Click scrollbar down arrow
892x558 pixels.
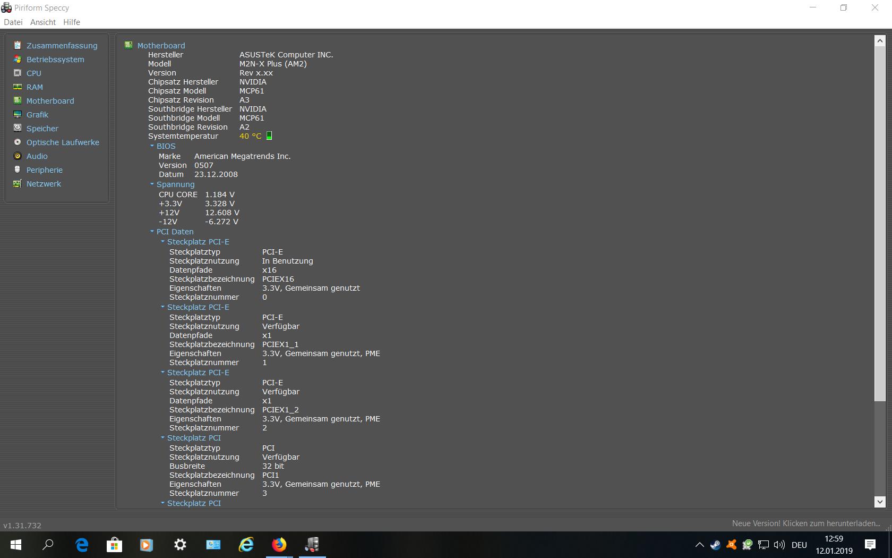(880, 501)
